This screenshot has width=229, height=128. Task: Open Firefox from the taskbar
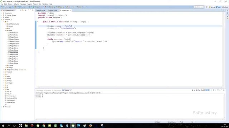[x=91, y=126]
